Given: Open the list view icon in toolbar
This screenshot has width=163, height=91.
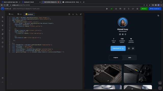Looking at the screenshot, I should point(116,9).
